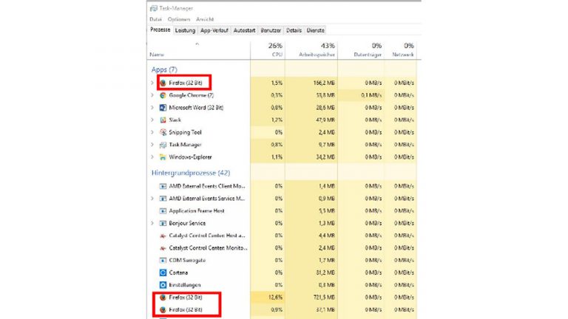Screen dimensions: 568x319
Task: Open the Datei menu
Action: [155, 18]
